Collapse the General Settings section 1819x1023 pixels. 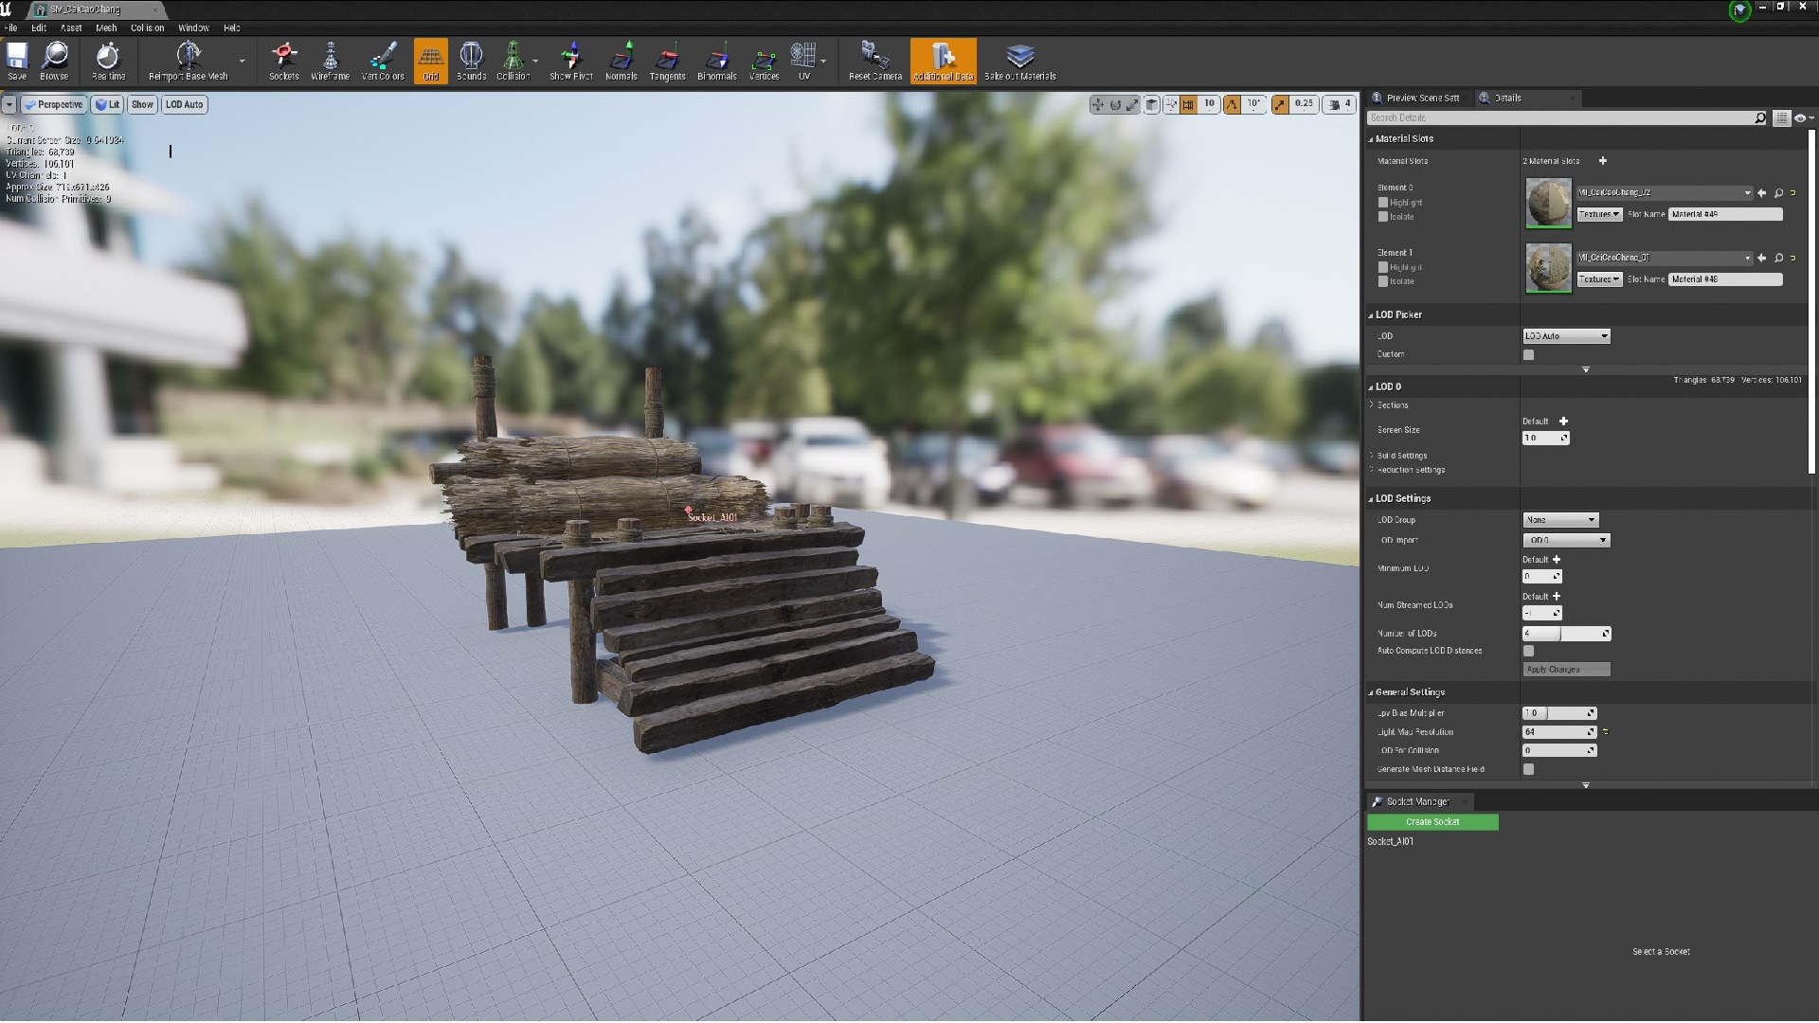coord(1371,691)
